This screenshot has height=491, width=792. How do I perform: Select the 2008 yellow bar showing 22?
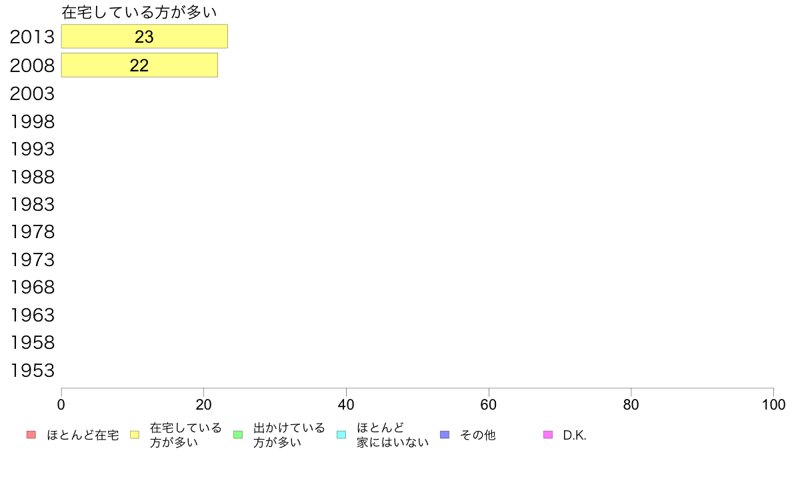pyautogui.click(x=139, y=65)
